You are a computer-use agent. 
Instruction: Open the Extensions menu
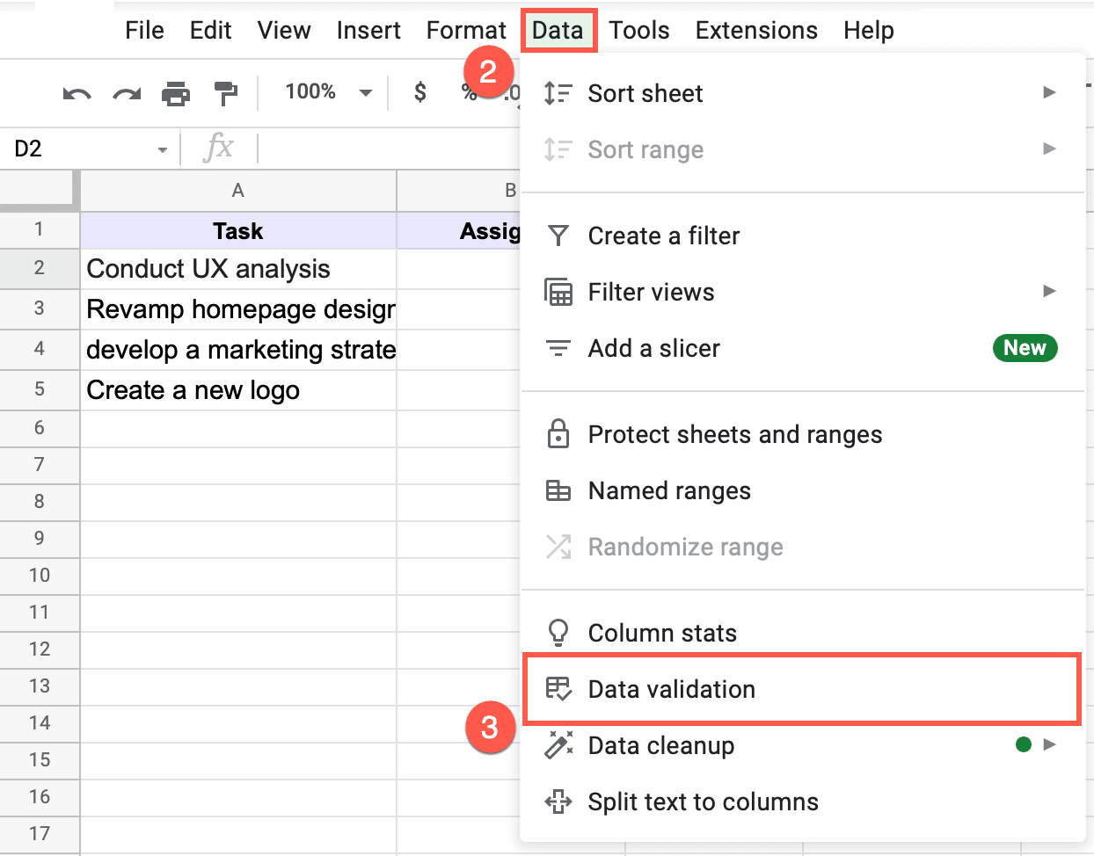coord(755,30)
